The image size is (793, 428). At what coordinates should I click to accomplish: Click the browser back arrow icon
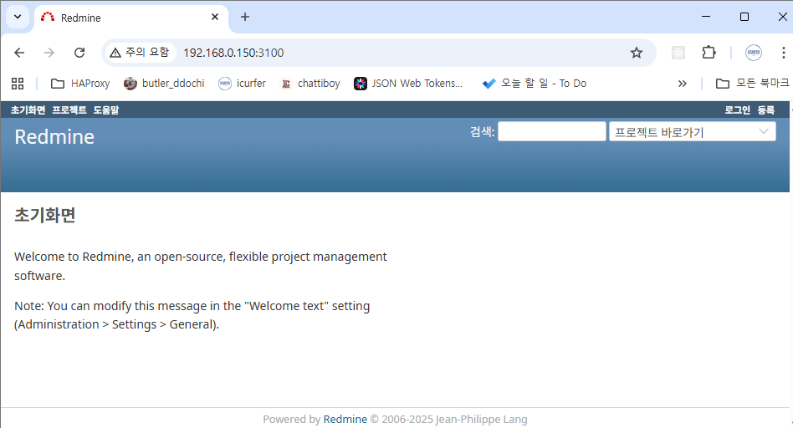(19, 53)
